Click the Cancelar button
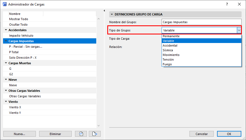 pos(201,134)
